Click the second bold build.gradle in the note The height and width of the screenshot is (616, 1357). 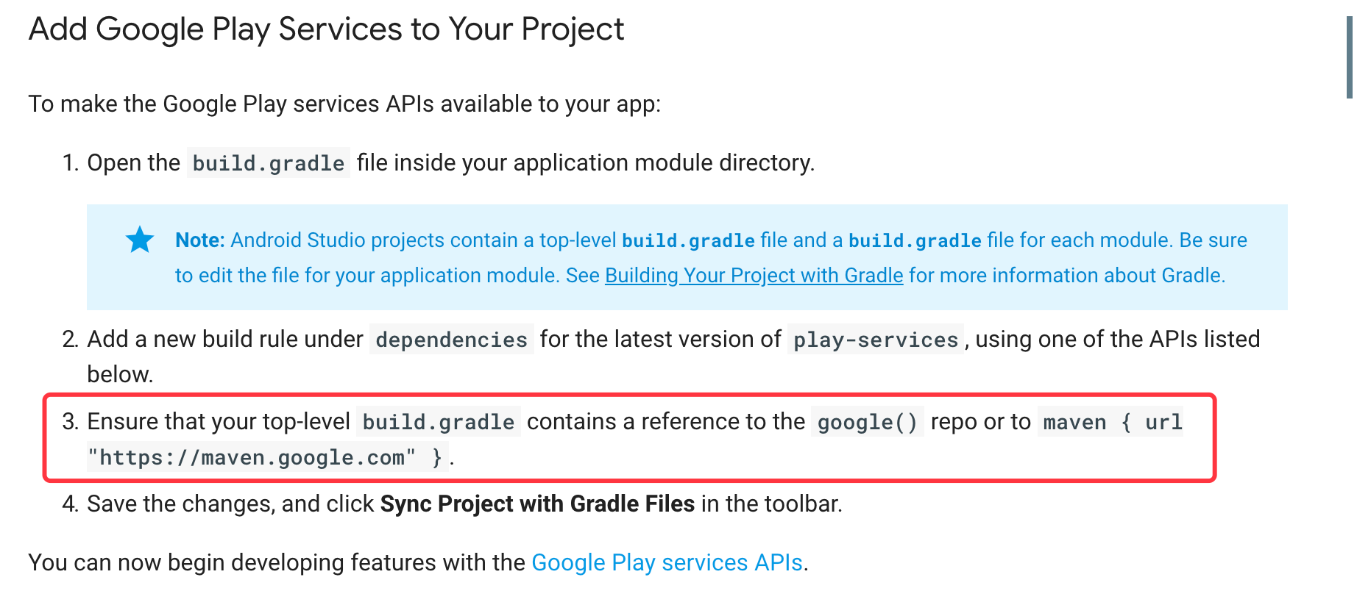pyautogui.click(x=915, y=241)
